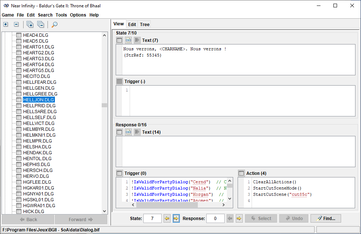Click the play icon beside state Text (7)

coord(137,40)
